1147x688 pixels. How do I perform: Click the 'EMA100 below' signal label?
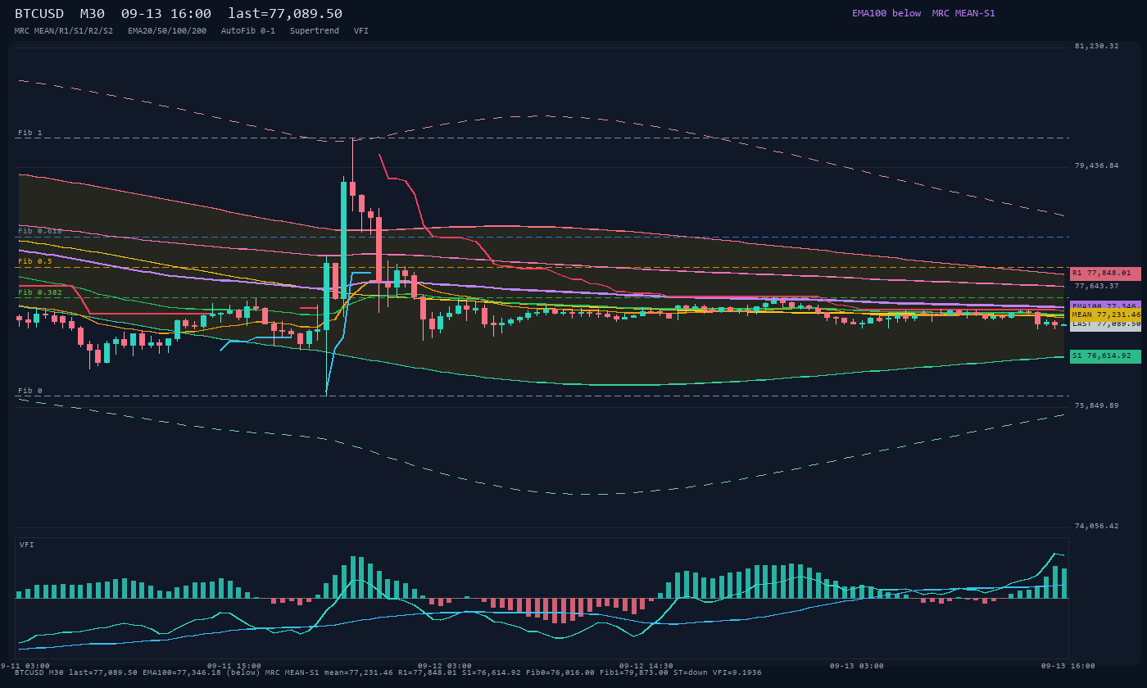pos(886,13)
